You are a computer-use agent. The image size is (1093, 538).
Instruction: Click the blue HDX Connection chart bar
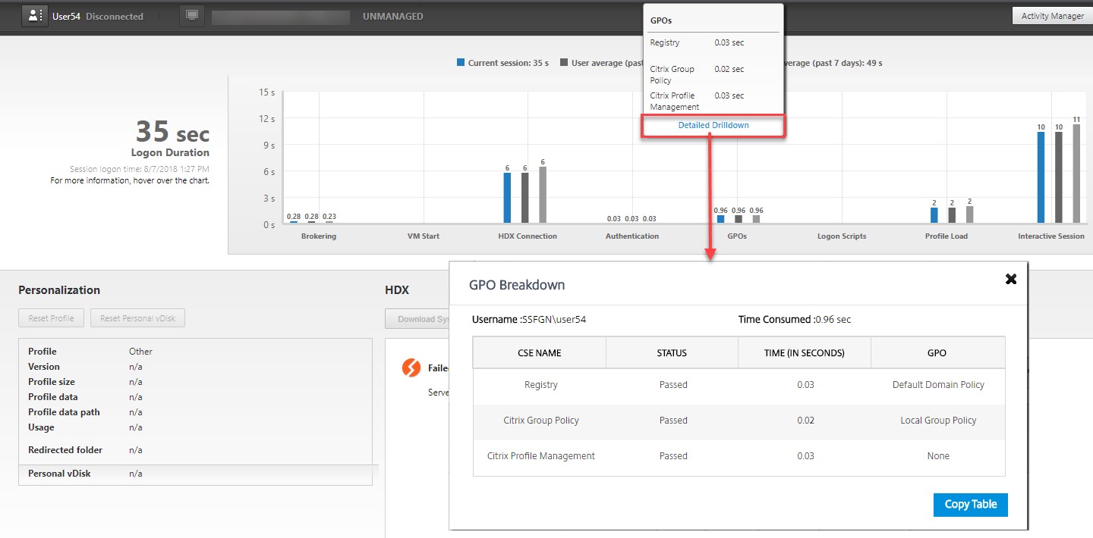[507, 198]
